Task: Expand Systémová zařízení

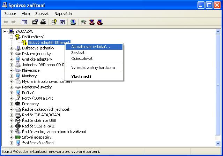Action: (11, 143)
